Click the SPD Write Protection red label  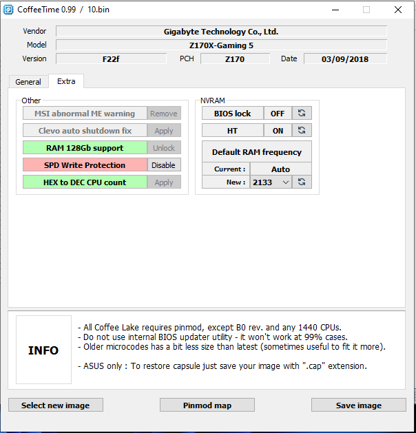(85, 165)
